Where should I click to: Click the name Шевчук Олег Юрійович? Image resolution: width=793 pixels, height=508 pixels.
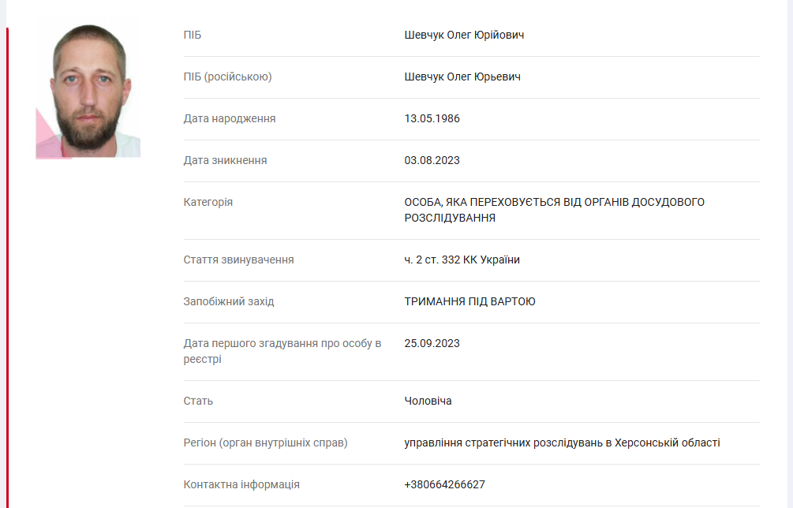tap(464, 35)
